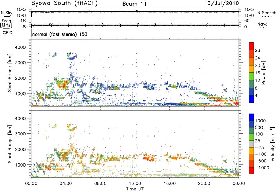This screenshot has width=276, height=191.
Task: Click the '500' Velocity colorbar value
Action: [x=259, y=128]
